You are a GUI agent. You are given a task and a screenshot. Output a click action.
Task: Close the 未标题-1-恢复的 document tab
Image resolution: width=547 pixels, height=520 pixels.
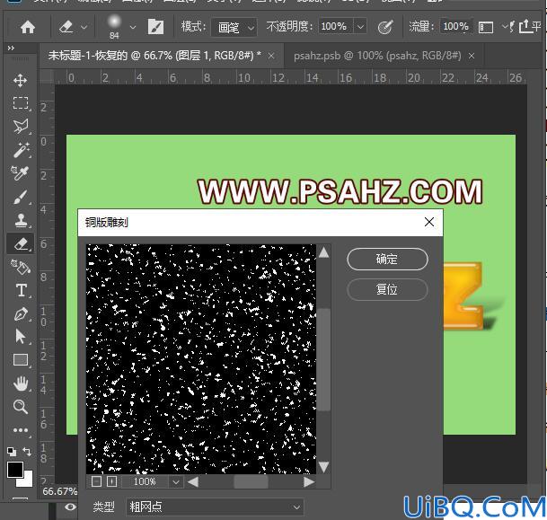pyautogui.click(x=271, y=56)
